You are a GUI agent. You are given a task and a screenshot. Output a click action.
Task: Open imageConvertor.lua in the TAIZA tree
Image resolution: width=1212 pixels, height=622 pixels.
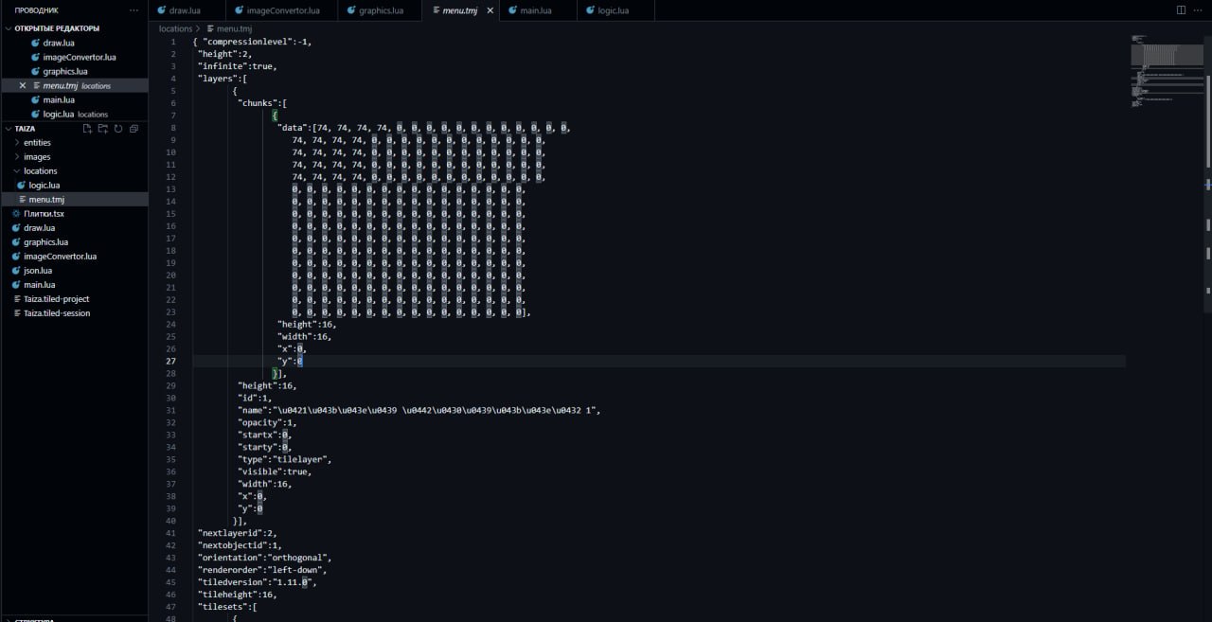point(74,257)
